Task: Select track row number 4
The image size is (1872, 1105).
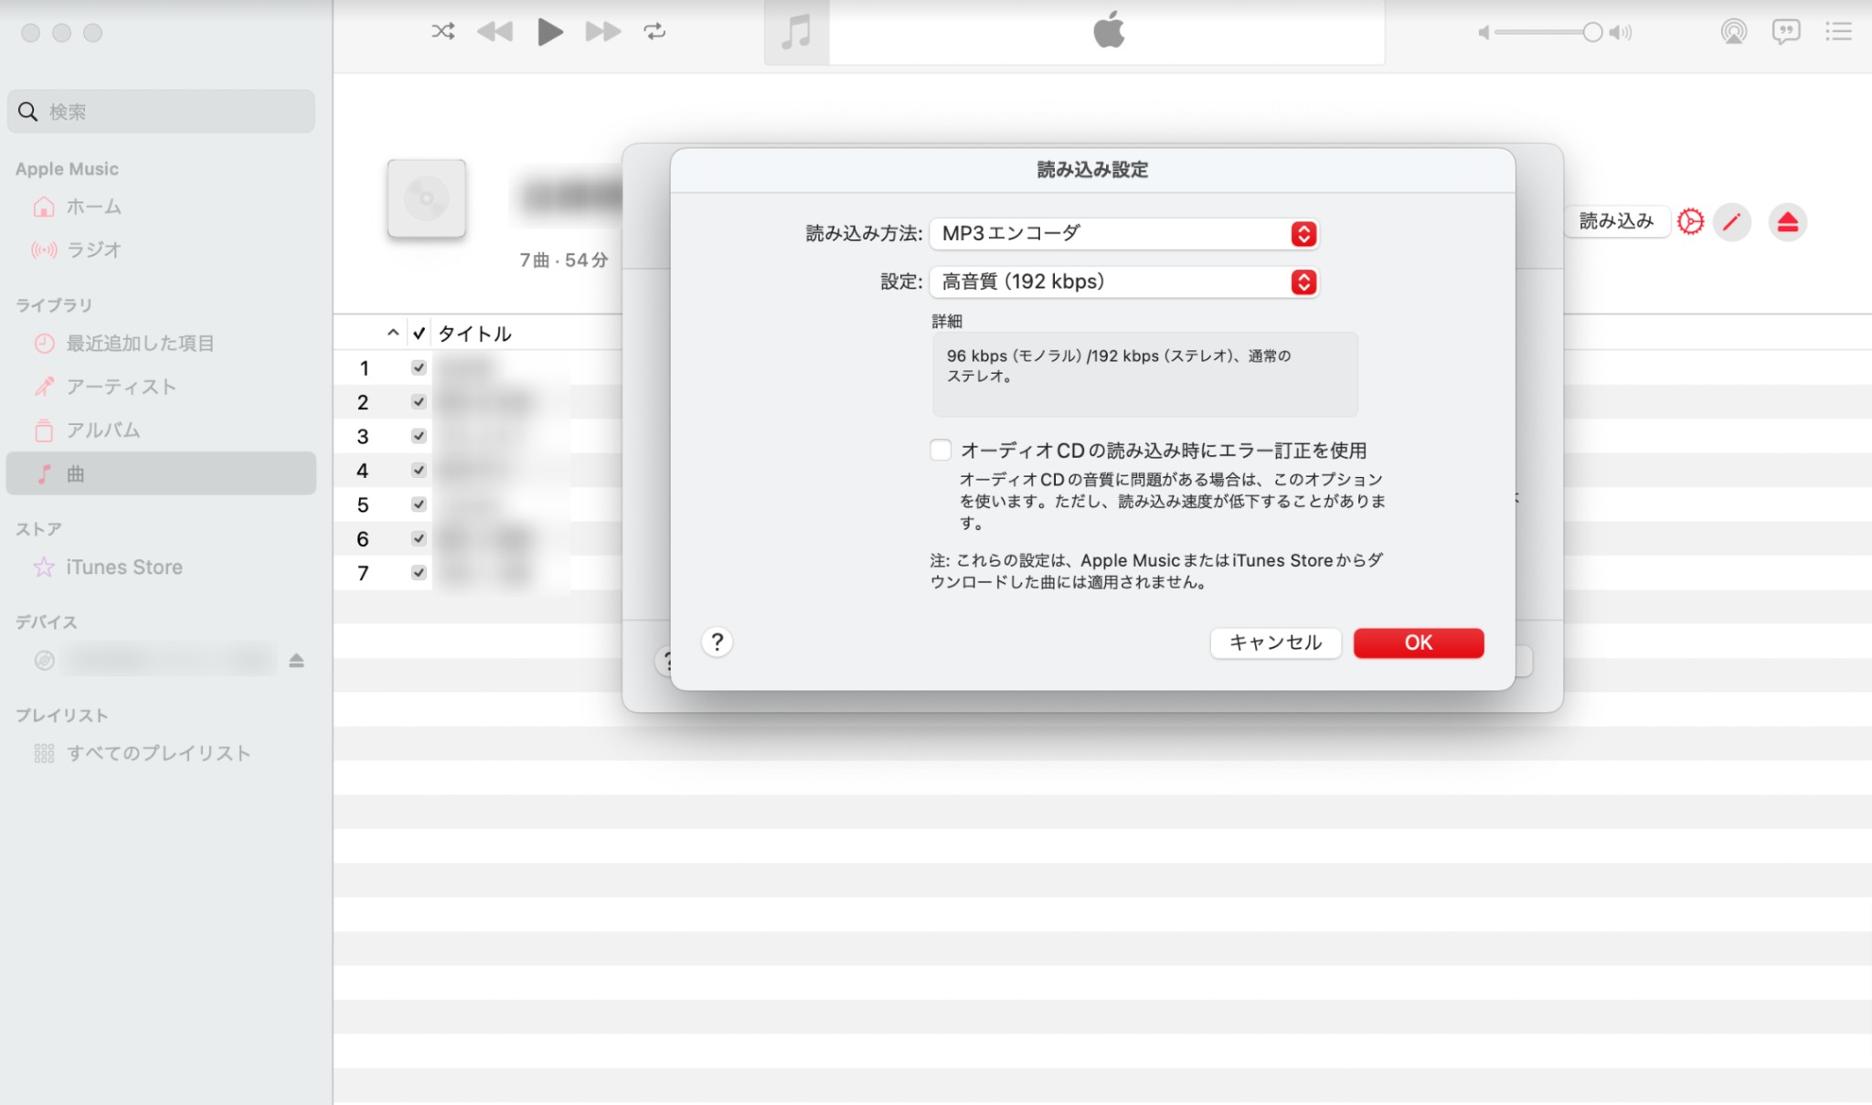Action: click(363, 471)
